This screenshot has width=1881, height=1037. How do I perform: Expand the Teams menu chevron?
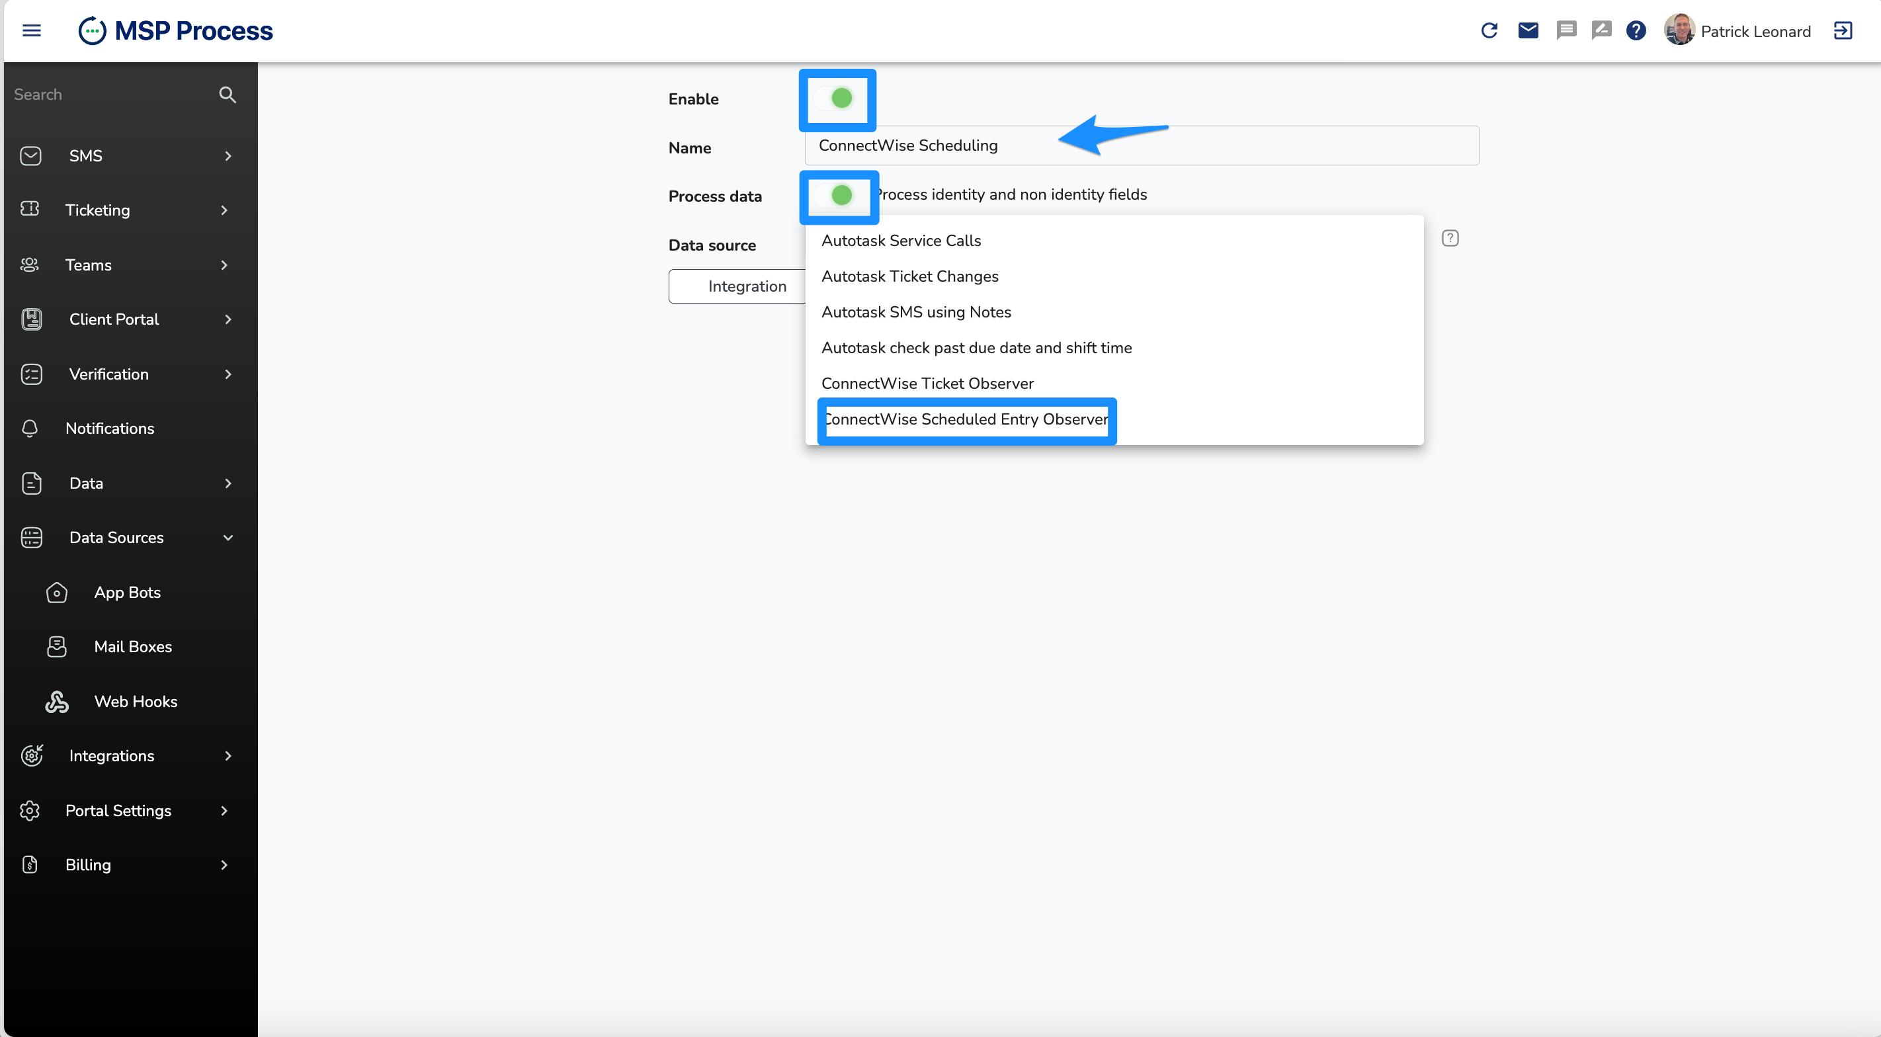[x=224, y=265]
